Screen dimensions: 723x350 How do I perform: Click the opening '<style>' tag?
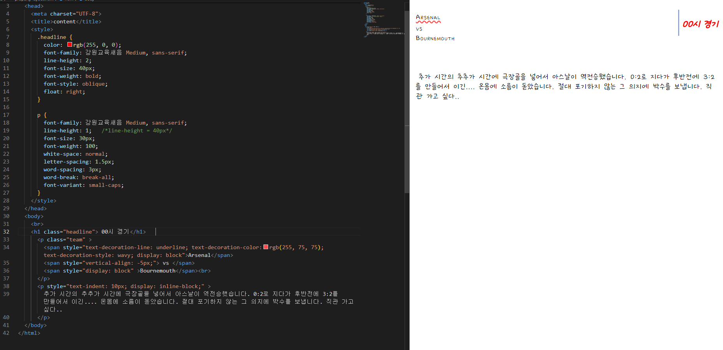[42, 29]
